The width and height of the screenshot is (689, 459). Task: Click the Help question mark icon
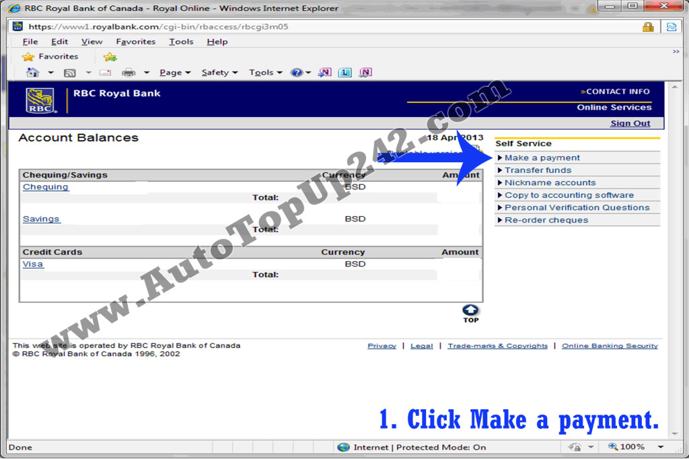(x=297, y=73)
